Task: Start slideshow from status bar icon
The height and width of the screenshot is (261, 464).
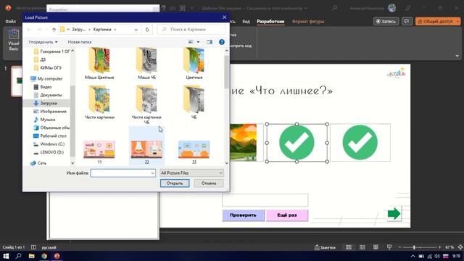Action: (389, 247)
